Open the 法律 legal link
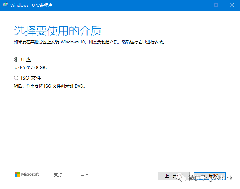The height and width of the screenshot is (189, 240). (84, 175)
